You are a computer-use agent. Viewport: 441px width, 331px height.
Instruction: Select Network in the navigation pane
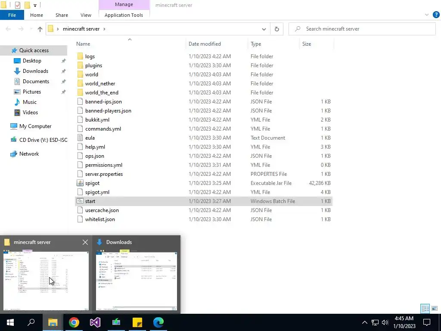tap(29, 154)
